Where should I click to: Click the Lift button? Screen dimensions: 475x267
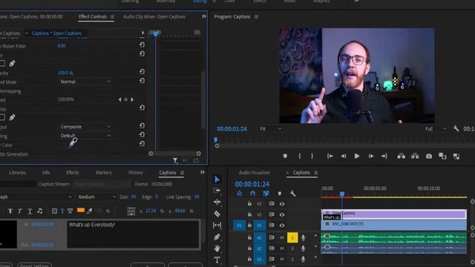(x=401, y=156)
